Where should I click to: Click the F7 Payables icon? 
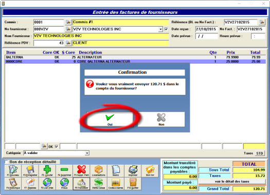(x=30, y=184)
